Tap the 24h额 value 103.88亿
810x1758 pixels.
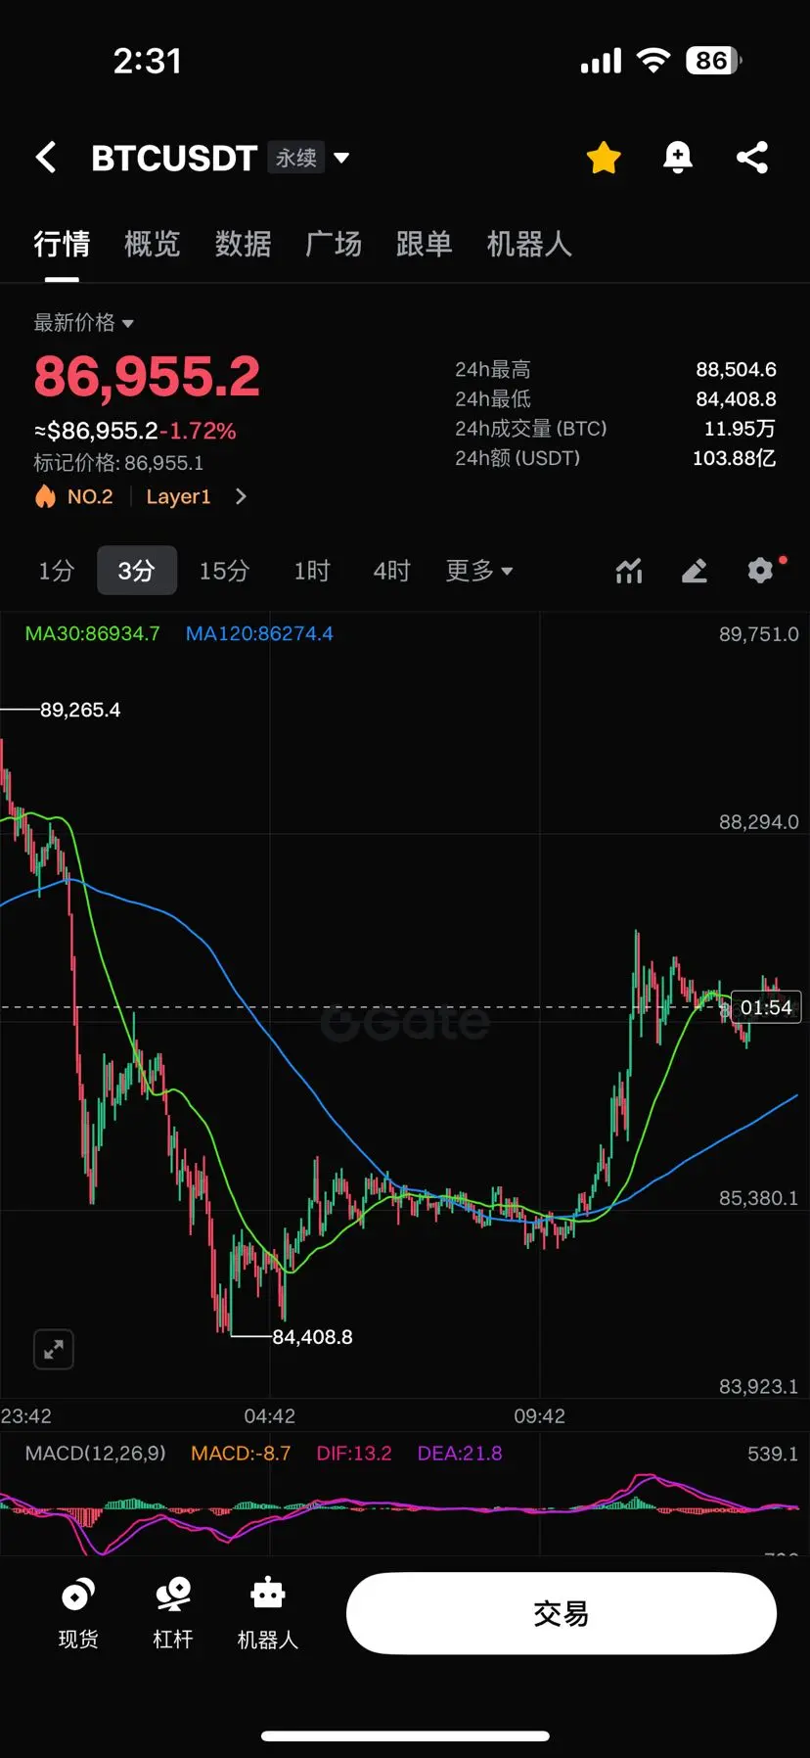tap(734, 458)
